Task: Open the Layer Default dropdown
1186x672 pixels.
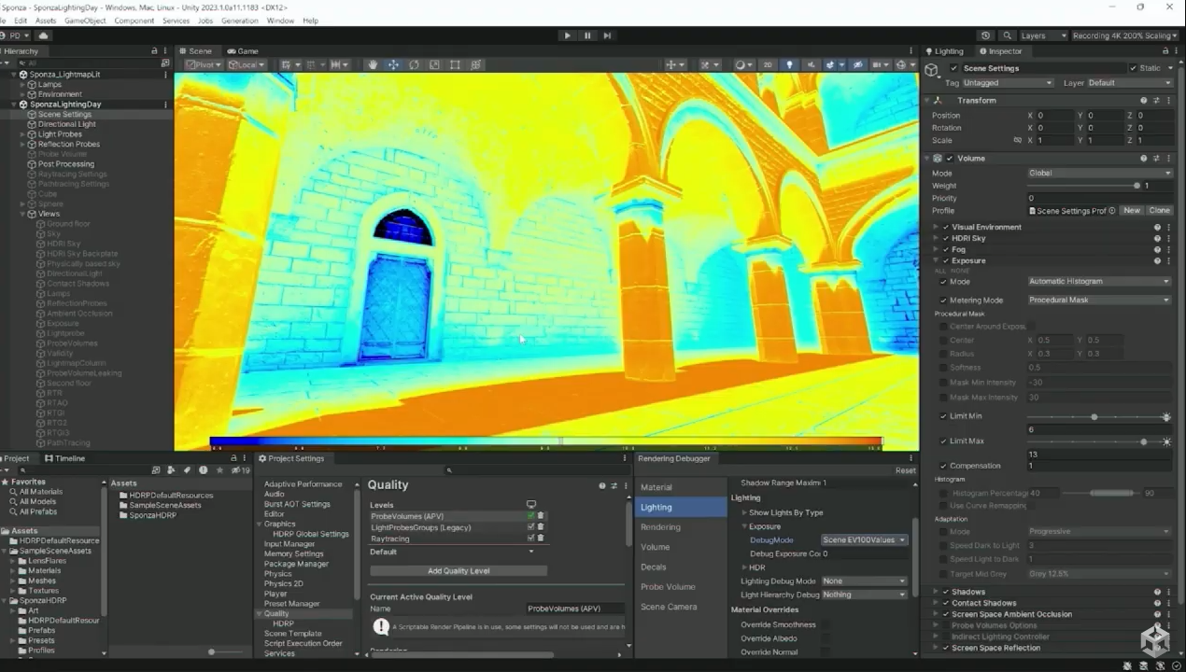Action: 1130,83
